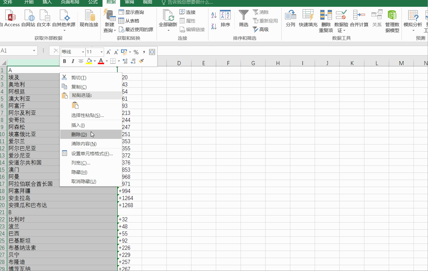Image resolution: width=428 pixels, height=271 pixels.
Task: Click the Format Painter brush icon
Action: [141, 61]
